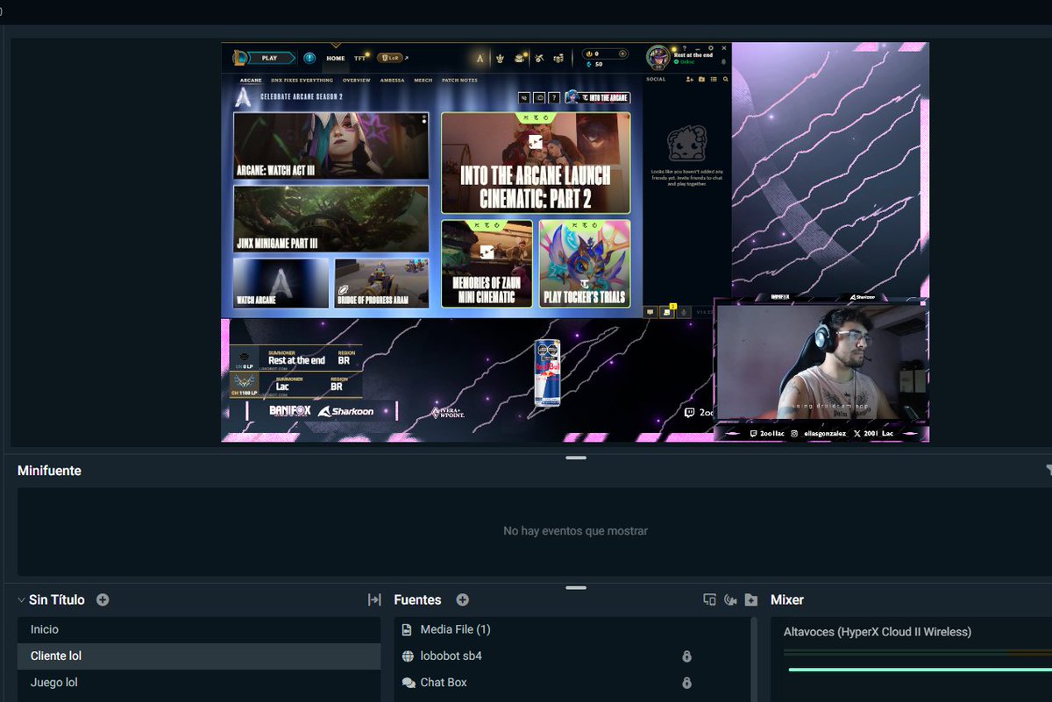Open the Collection icon in League navbar
This screenshot has height=702, width=1052.
520,59
